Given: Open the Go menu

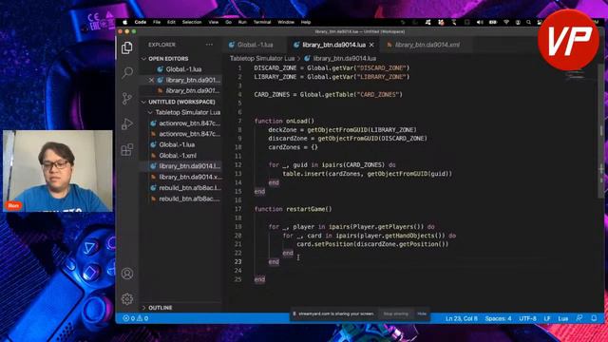Looking at the screenshot, I should pos(228,23).
